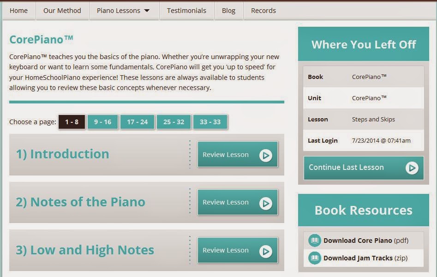Expand the Piano Lessons chevron arrow

tap(147, 10)
